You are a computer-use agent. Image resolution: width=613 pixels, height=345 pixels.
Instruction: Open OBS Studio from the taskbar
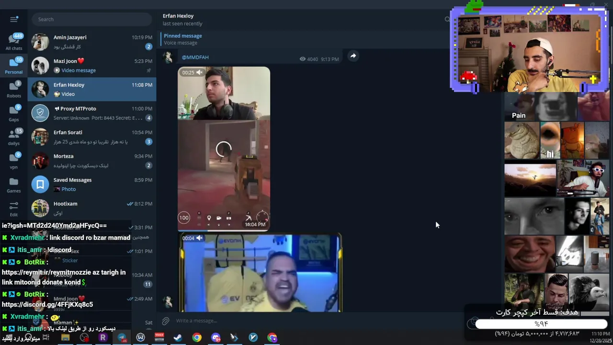[x=84, y=338]
